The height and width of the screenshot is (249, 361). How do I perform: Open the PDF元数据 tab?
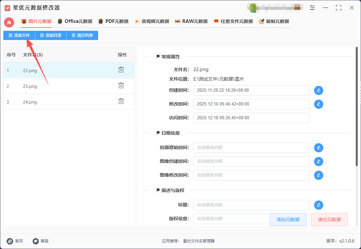coord(114,21)
